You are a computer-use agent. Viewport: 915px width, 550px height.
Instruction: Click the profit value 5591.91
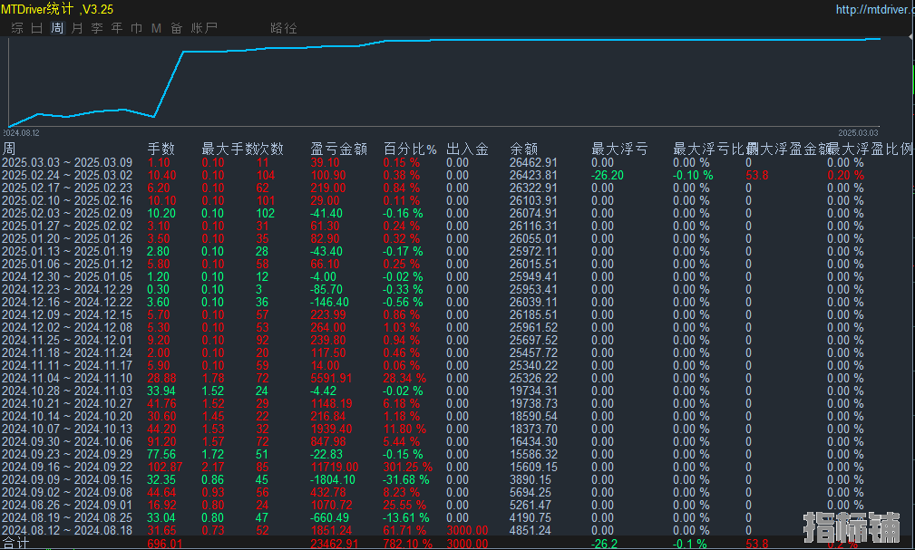[x=332, y=379]
